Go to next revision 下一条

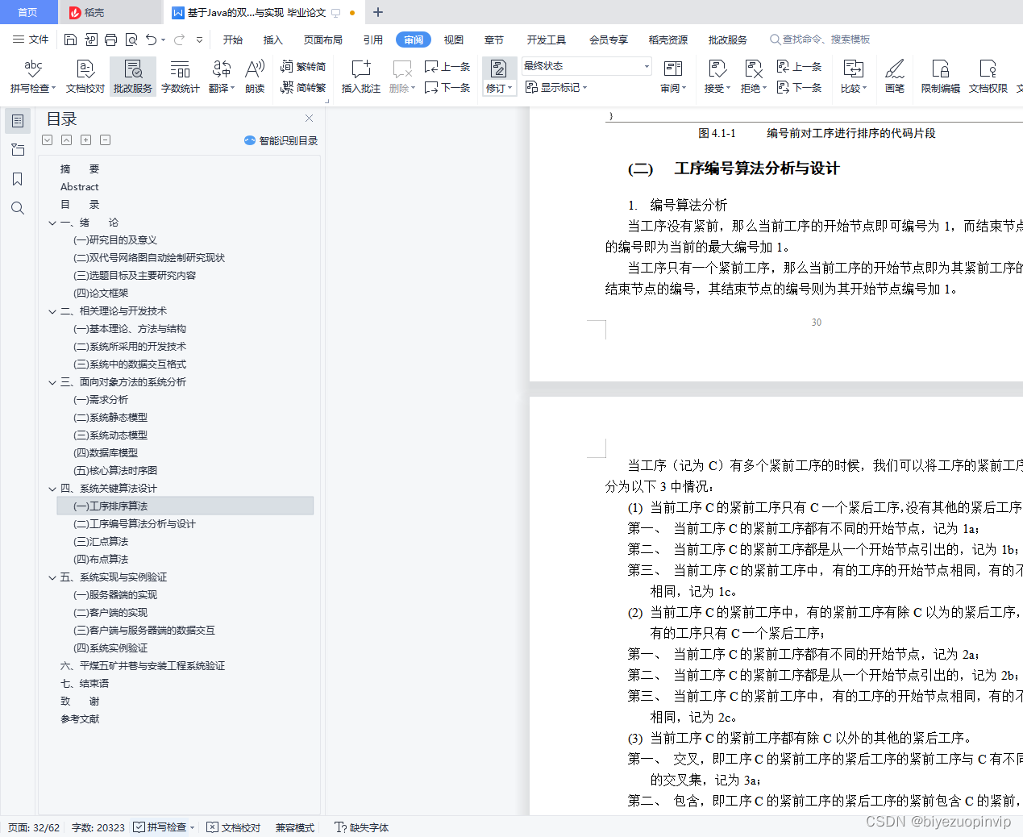(799, 87)
